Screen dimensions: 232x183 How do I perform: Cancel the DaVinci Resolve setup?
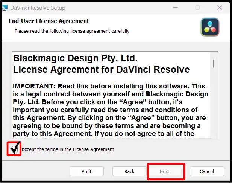pos(207,171)
